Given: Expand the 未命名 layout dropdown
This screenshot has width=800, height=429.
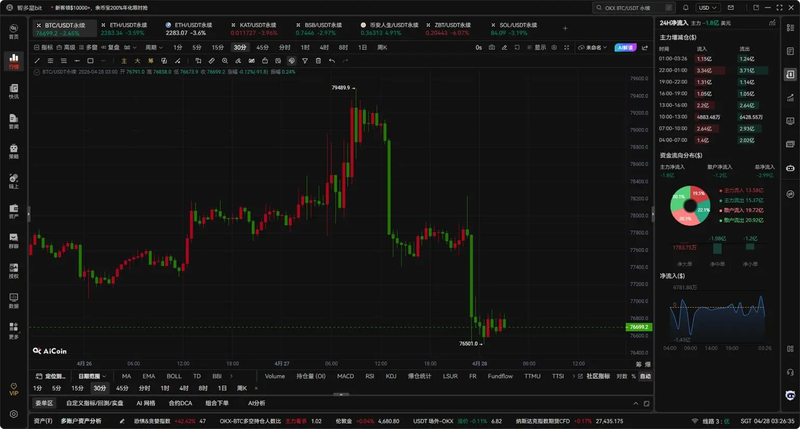Looking at the screenshot, I should pyautogui.click(x=592, y=48).
